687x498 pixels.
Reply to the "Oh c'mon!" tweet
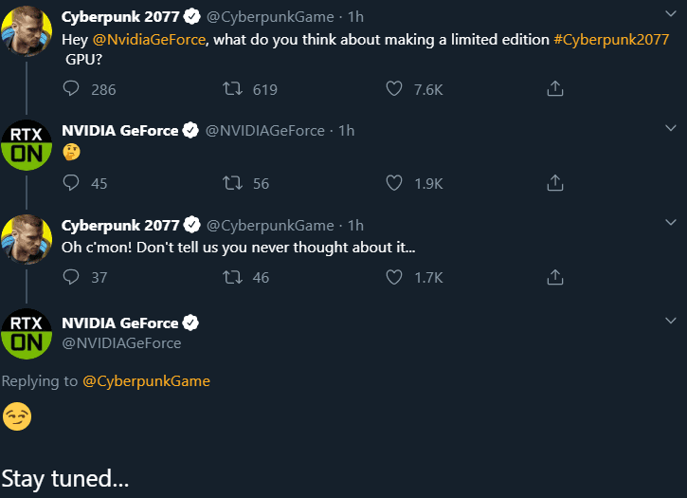[x=73, y=277]
